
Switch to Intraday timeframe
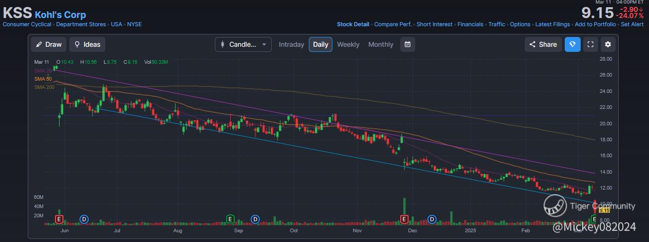click(291, 44)
